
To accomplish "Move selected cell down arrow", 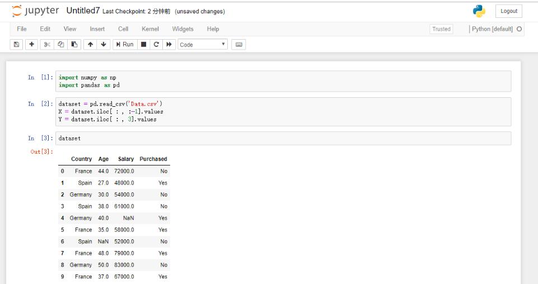I will coord(104,45).
